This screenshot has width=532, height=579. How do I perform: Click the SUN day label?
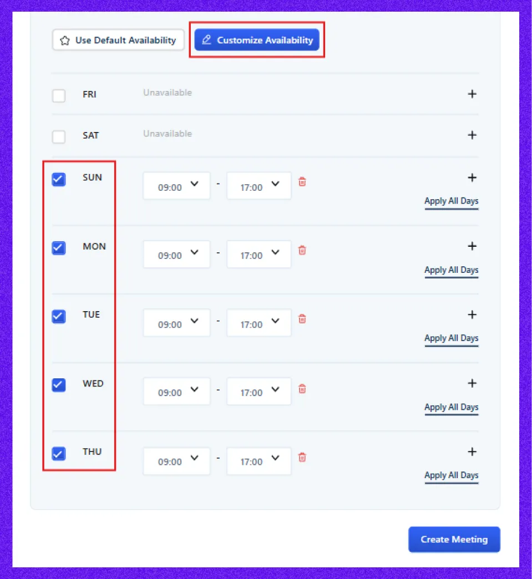click(92, 177)
